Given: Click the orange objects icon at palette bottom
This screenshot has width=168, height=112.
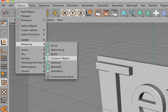Looking at the screenshot, I should [x=4, y=109].
